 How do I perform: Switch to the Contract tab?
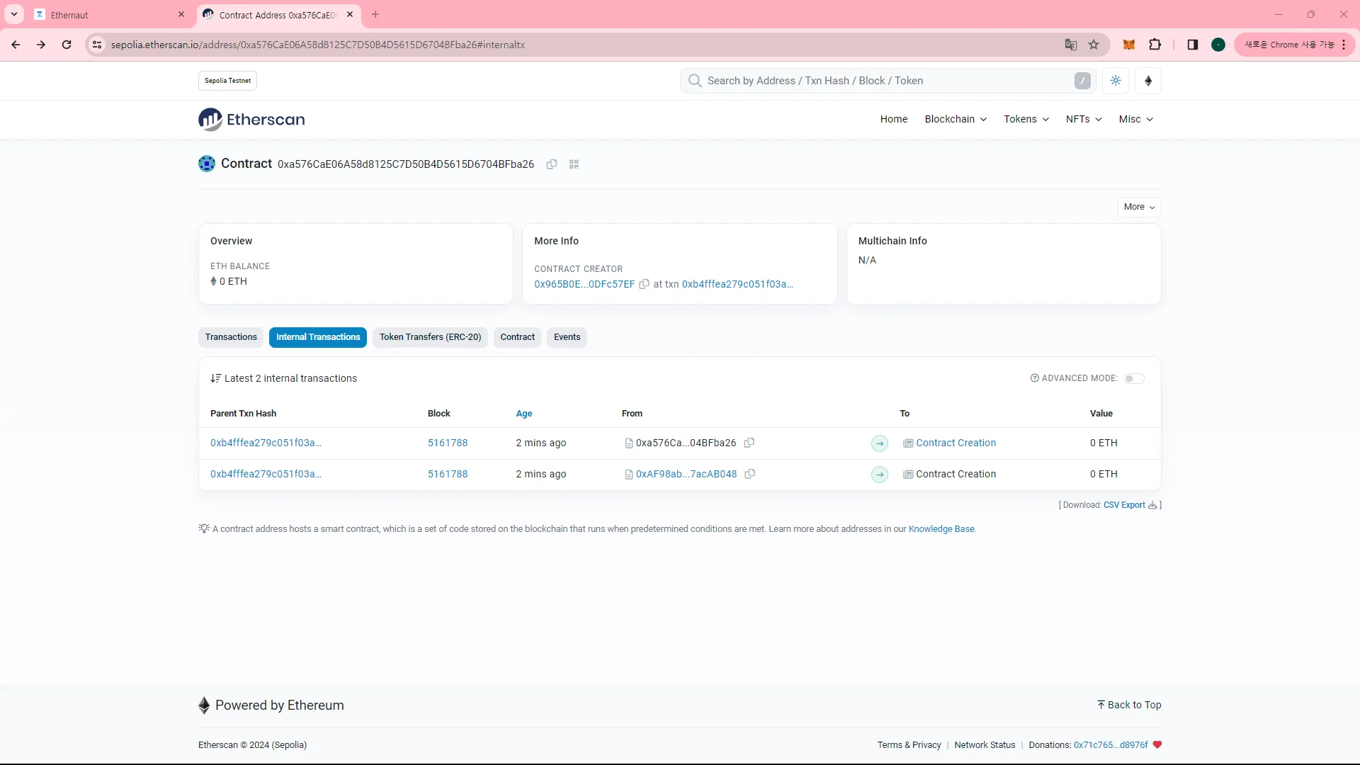[x=518, y=337]
